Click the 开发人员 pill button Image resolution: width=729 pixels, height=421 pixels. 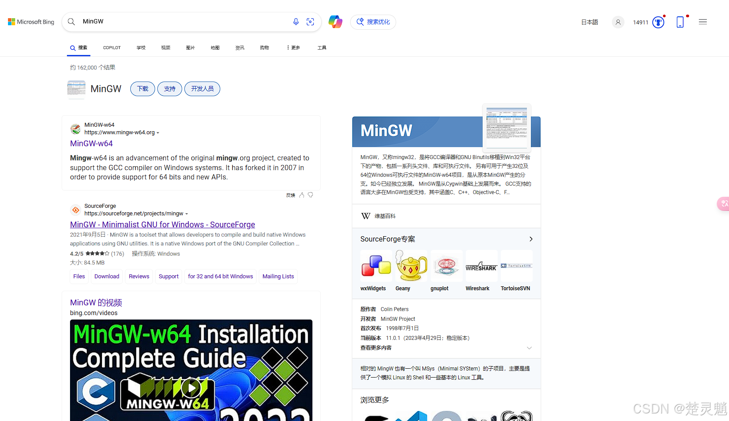click(202, 89)
